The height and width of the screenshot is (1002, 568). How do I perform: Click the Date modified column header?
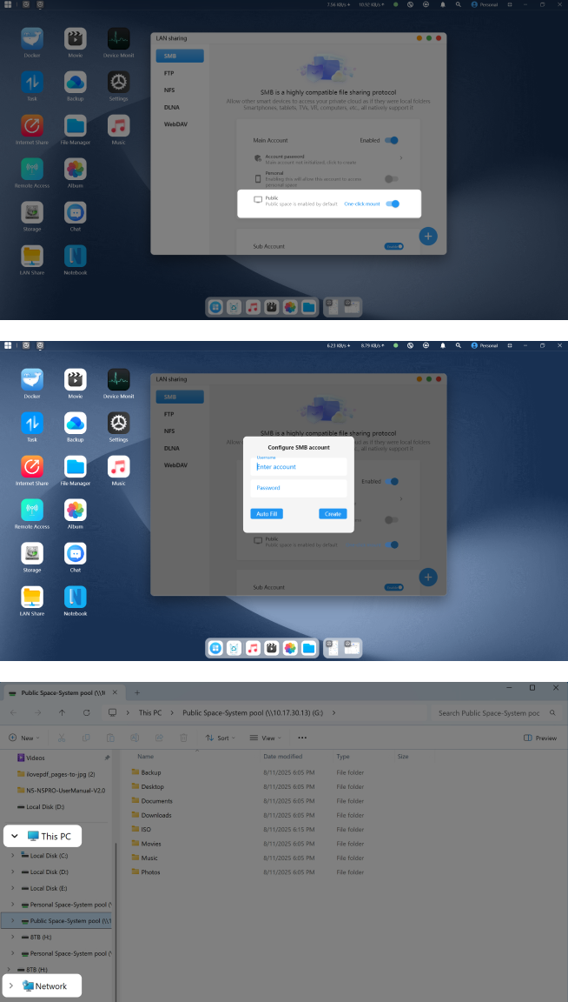coord(282,757)
